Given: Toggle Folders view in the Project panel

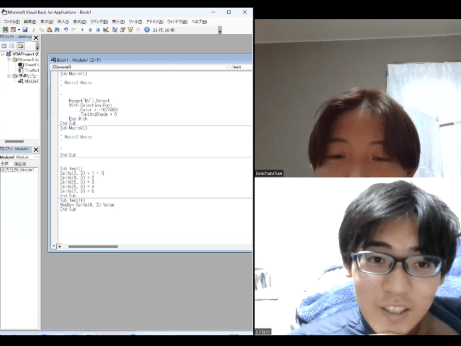Looking at the screenshot, I should click(20, 46).
